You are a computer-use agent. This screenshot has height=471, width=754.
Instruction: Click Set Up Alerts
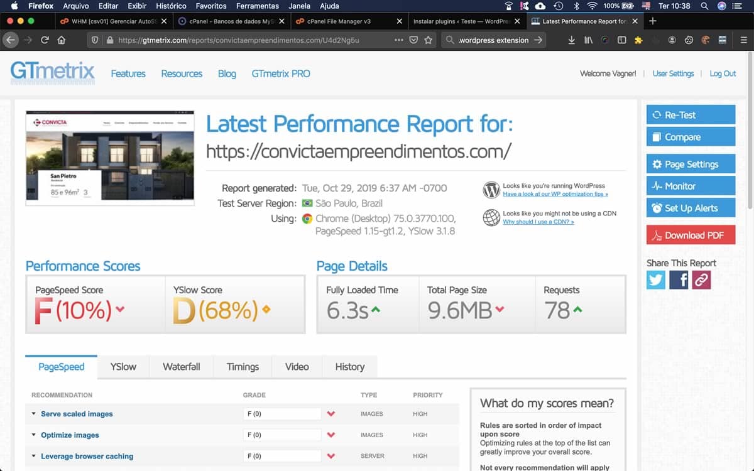pyautogui.click(x=691, y=208)
